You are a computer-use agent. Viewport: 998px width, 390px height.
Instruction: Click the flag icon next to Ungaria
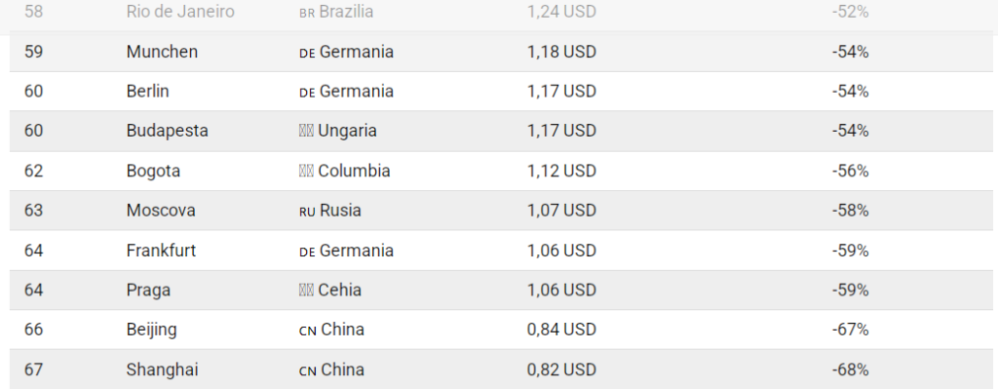click(306, 131)
